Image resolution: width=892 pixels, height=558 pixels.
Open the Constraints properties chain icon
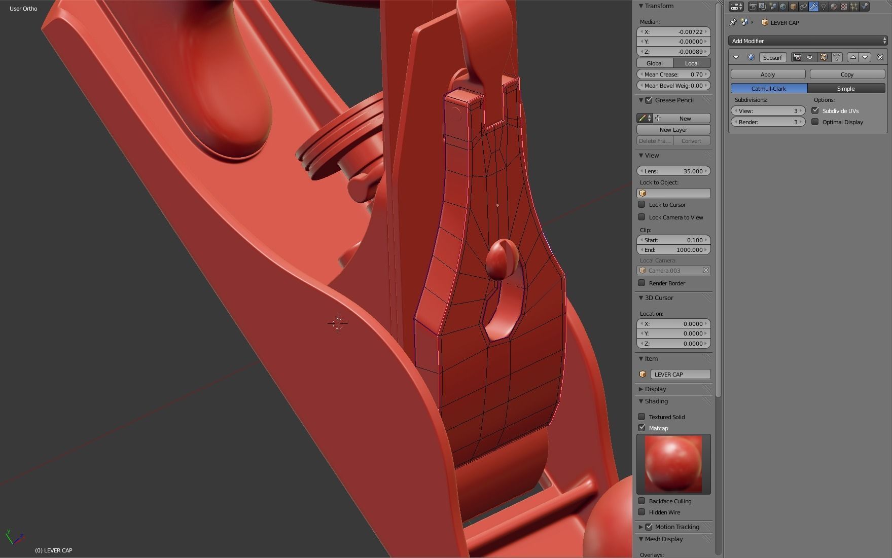[x=803, y=7]
